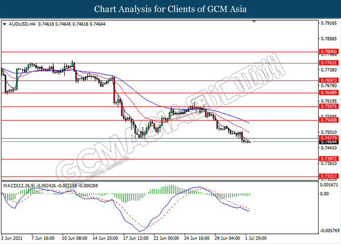Click the 0.73810 price scale value

pos(329,163)
